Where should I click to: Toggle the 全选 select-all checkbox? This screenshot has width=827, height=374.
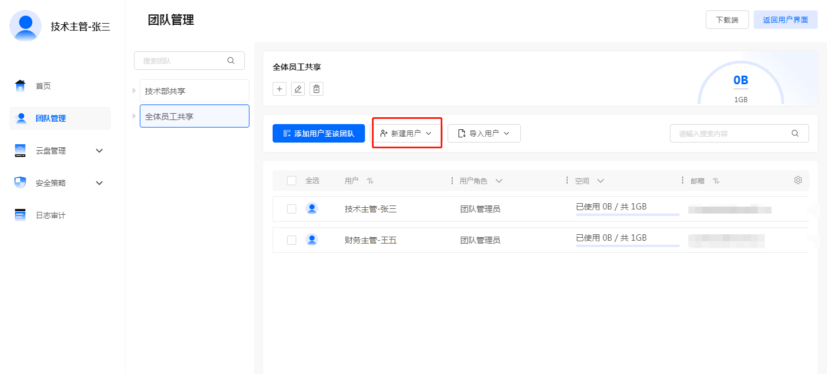(x=292, y=181)
